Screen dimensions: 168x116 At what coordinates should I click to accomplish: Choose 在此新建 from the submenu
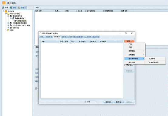[x=152, y=59]
